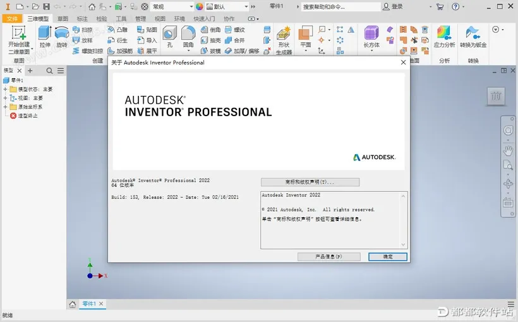Expand the 原始坐标系 folder node
This screenshot has height=322, width=518.
click(5, 107)
